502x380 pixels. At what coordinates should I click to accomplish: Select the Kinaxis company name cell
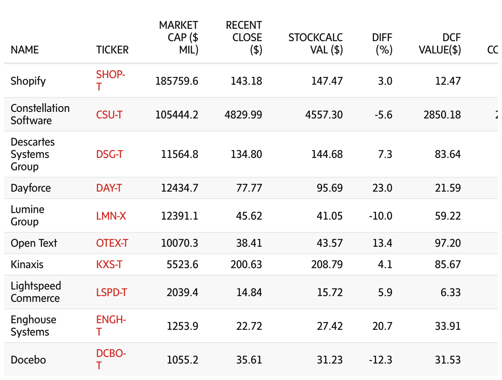click(x=27, y=264)
